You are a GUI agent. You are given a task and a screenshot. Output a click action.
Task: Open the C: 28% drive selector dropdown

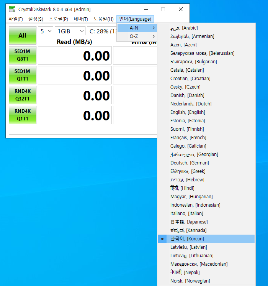pyautogui.click(x=102, y=31)
